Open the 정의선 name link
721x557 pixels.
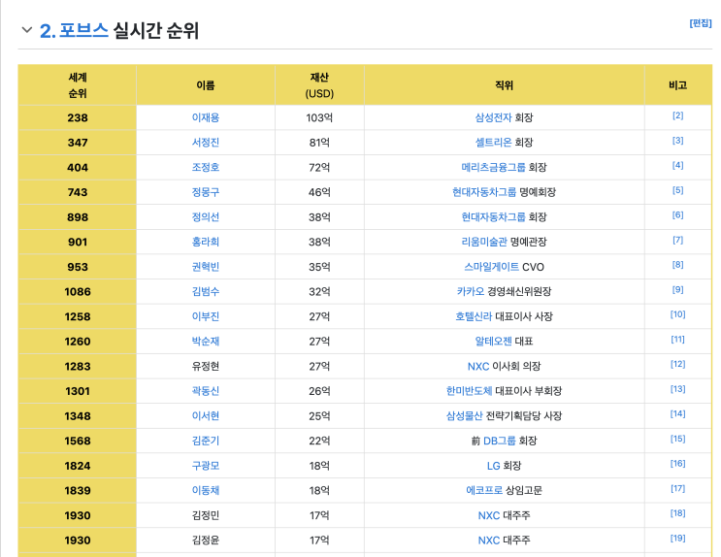(206, 217)
